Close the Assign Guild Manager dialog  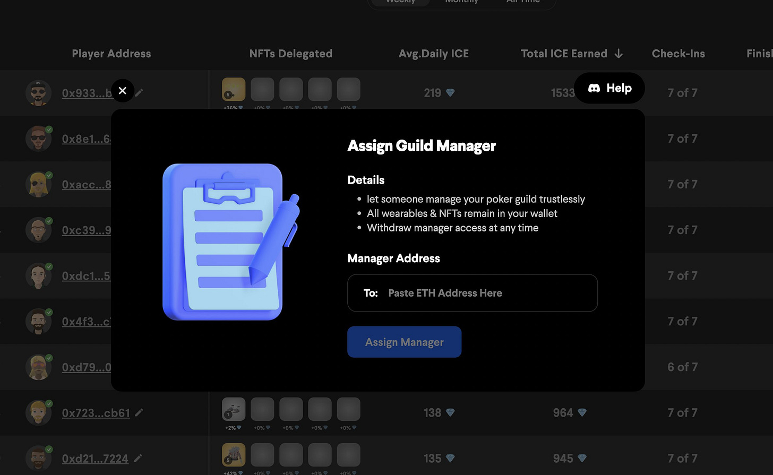click(x=123, y=91)
